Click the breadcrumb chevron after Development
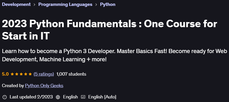Viewport: 229px width, 102px height. [x=34, y=5]
